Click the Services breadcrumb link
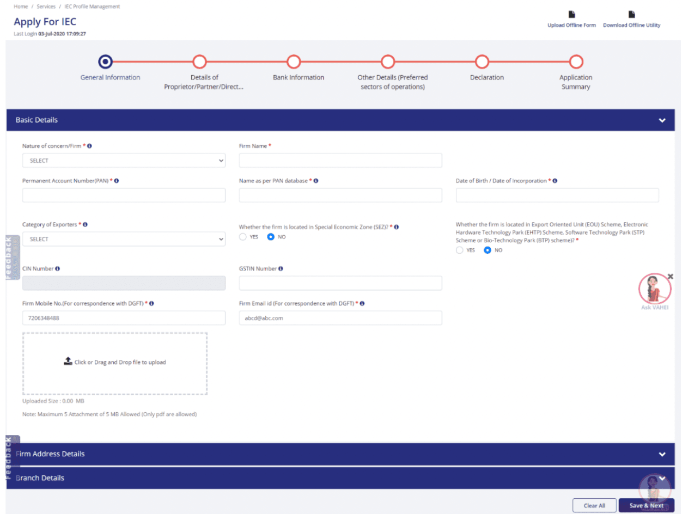The height and width of the screenshot is (514, 682). click(x=46, y=7)
